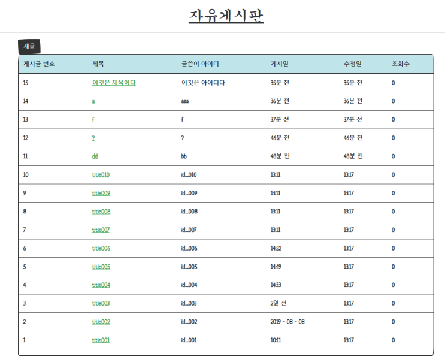
Task: Select the author cell id_008
Action: (190, 212)
